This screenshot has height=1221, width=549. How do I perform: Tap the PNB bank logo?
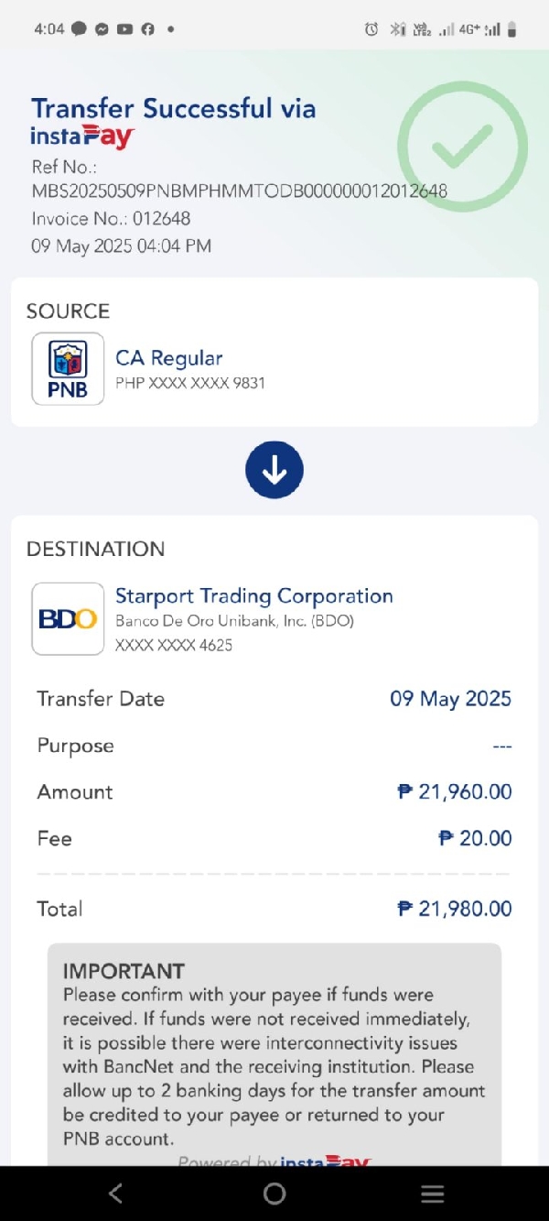[x=68, y=368]
